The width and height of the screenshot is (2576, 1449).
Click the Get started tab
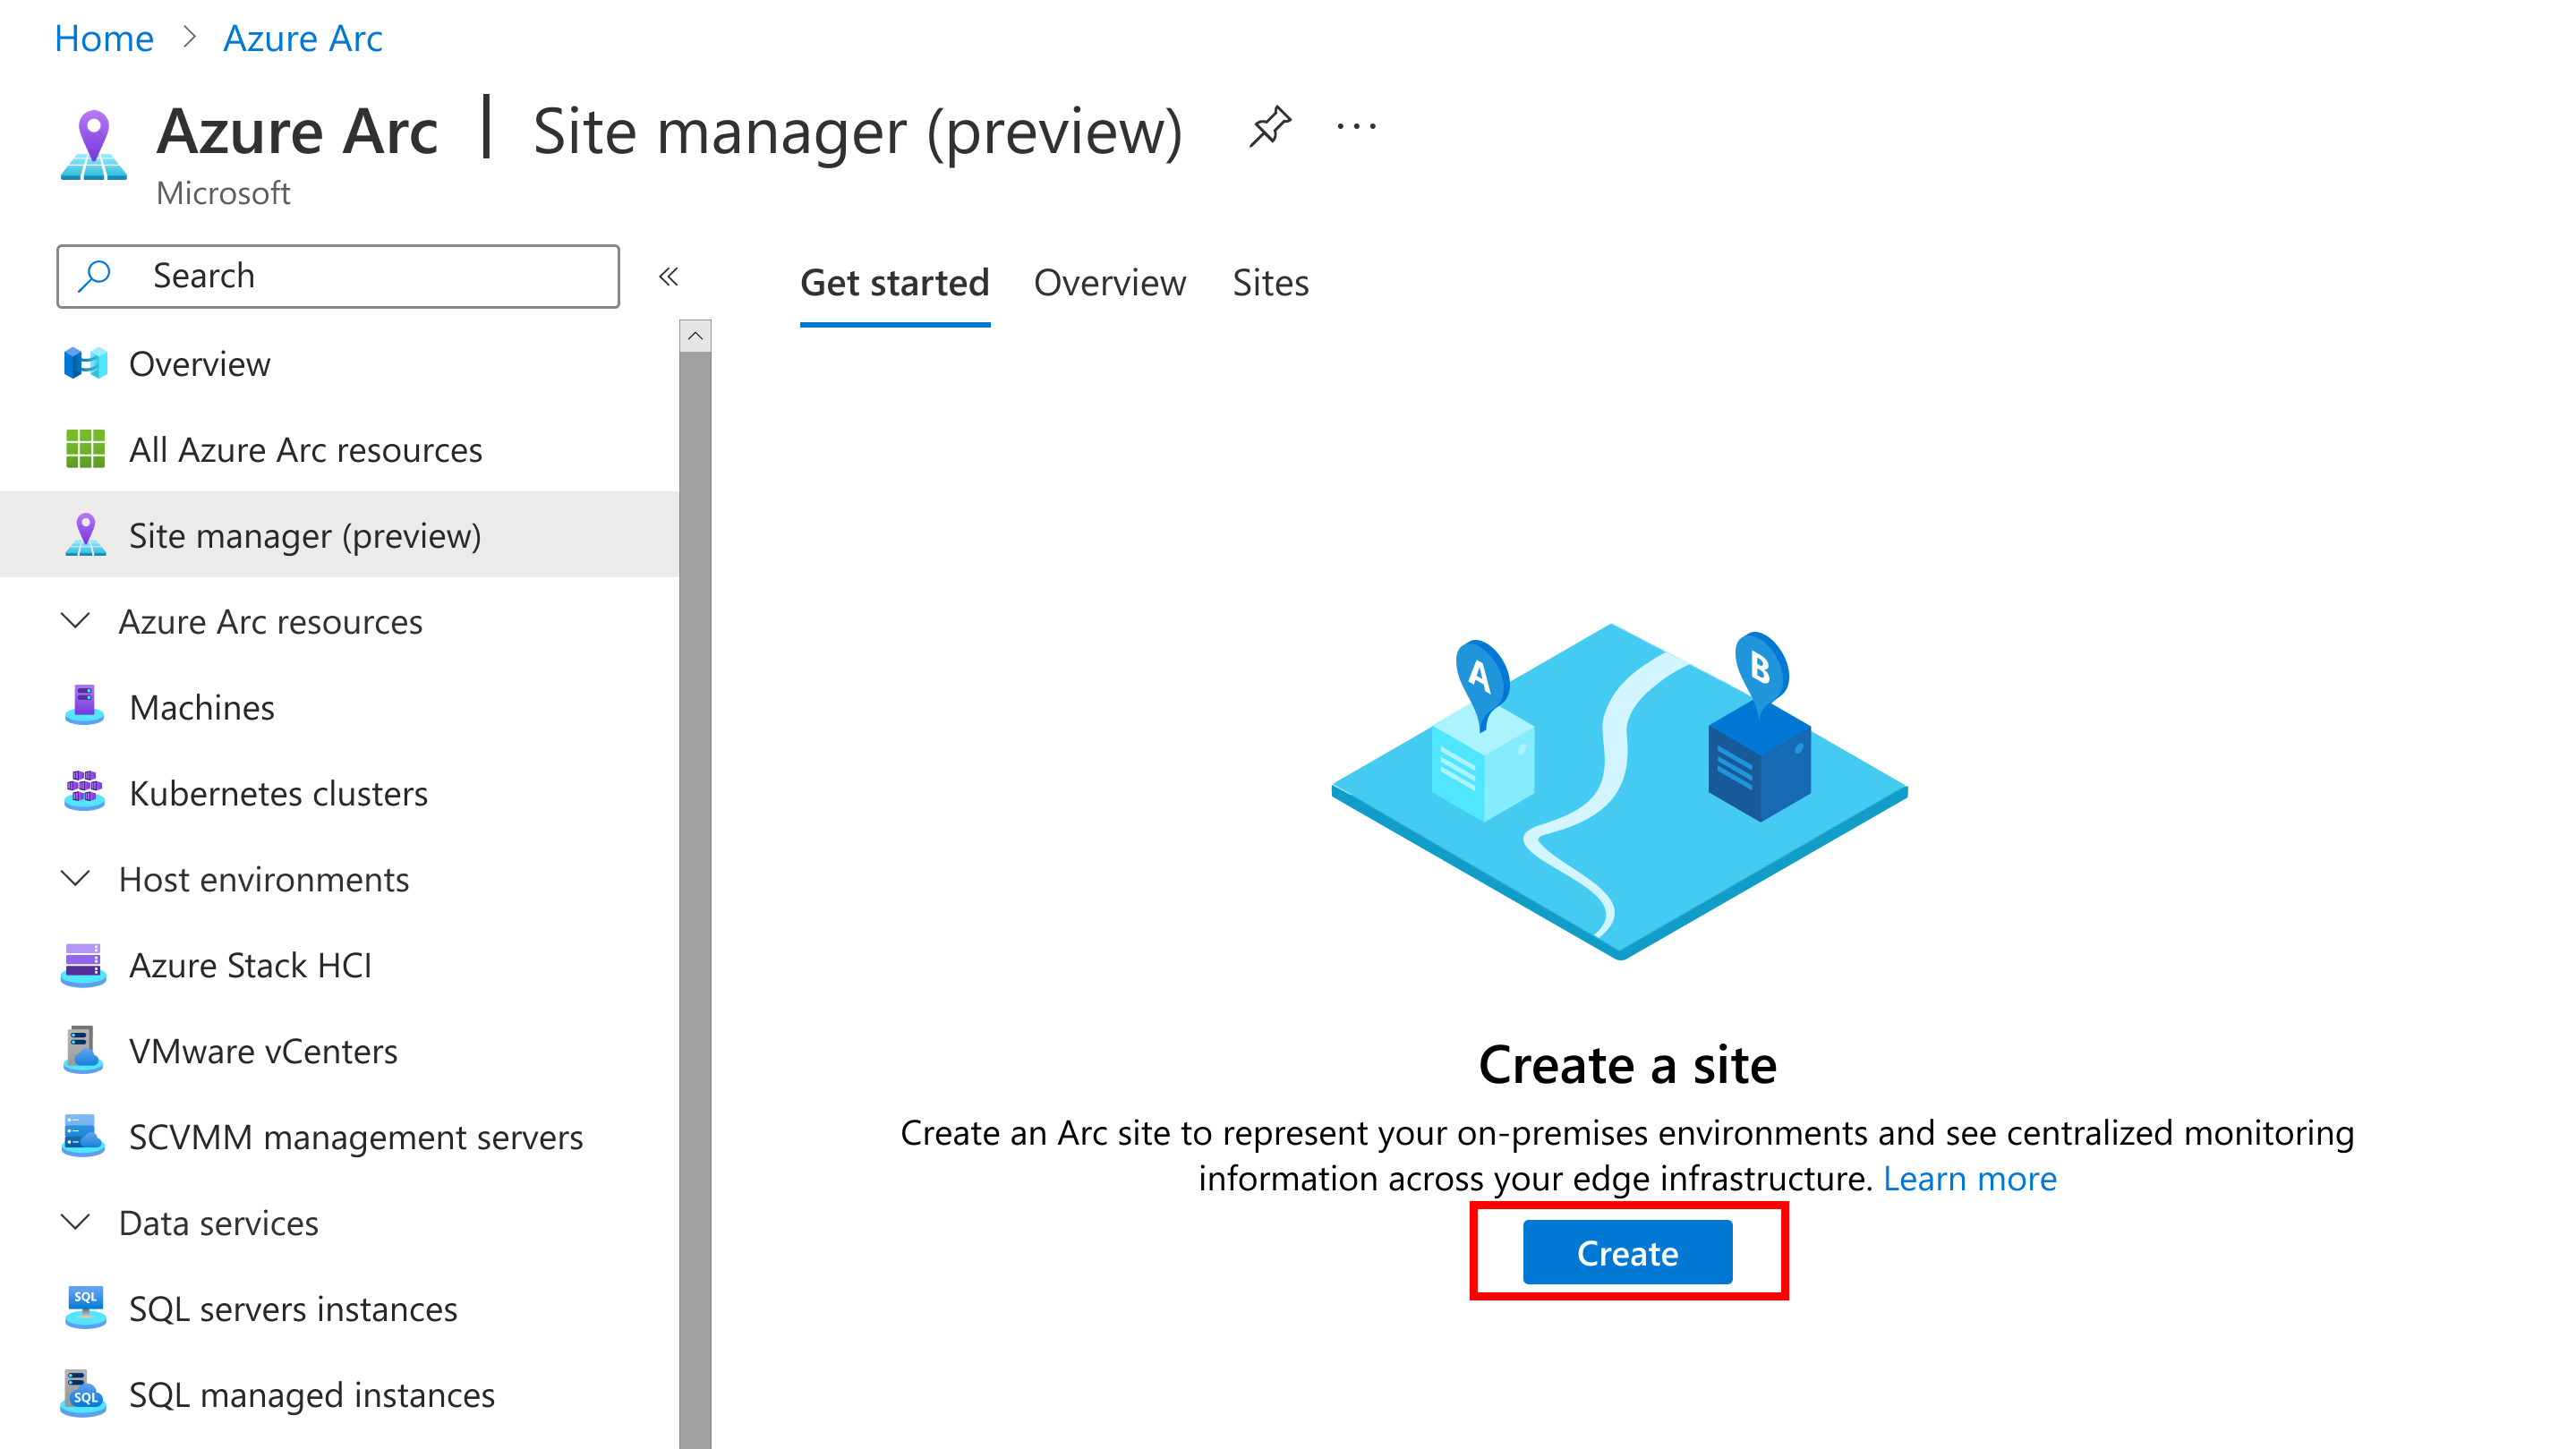click(895, 281)
